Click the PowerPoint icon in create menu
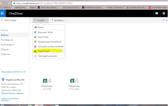The width and height of the screenshot is (168, 106). click(x=35, y=42)
